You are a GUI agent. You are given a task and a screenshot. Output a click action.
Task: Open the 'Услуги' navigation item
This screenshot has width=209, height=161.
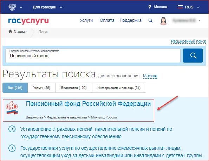[86, 20]
